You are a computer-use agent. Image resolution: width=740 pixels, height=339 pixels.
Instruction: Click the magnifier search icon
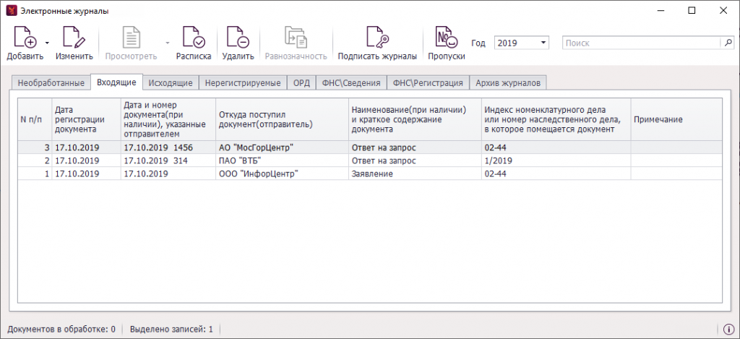728,43
